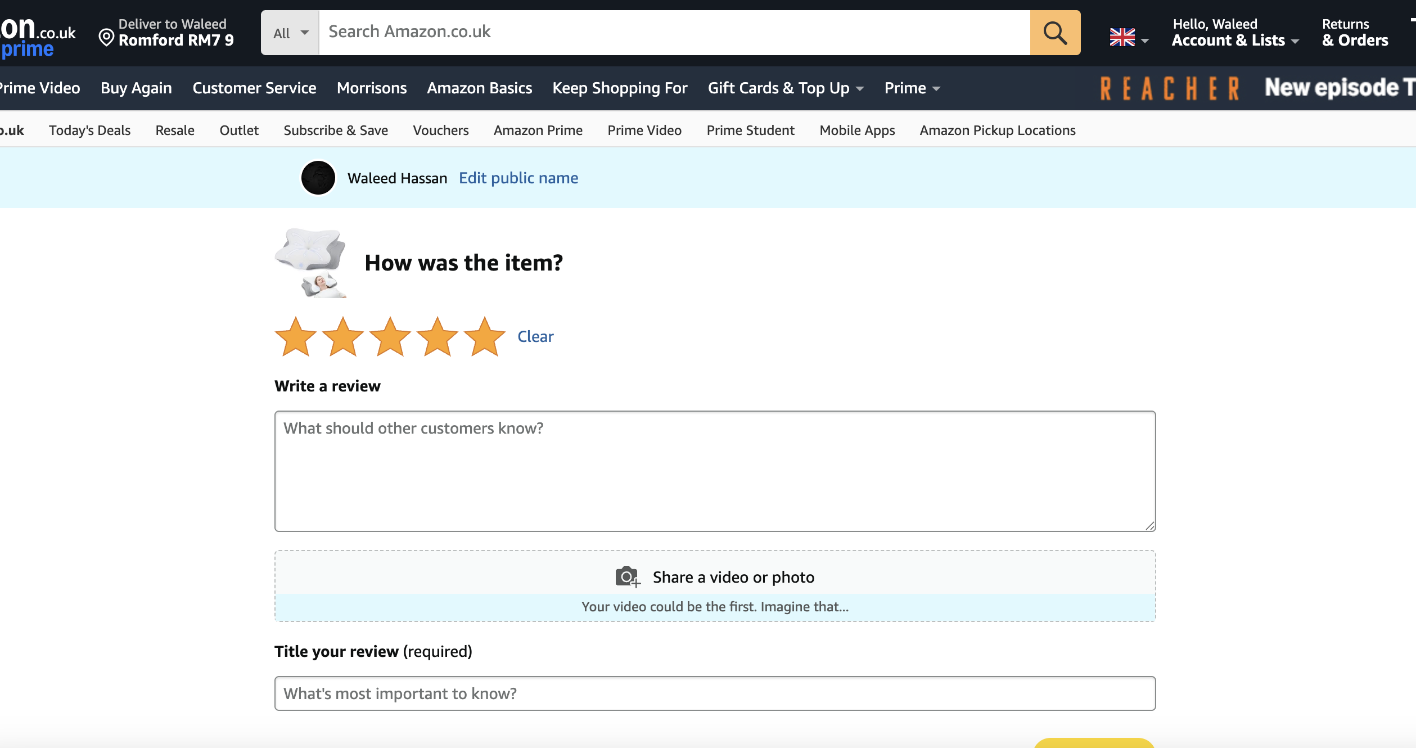Click the pillow product thumbnail
This screenshot has height=748, width=1416.
tap(310, 263)
